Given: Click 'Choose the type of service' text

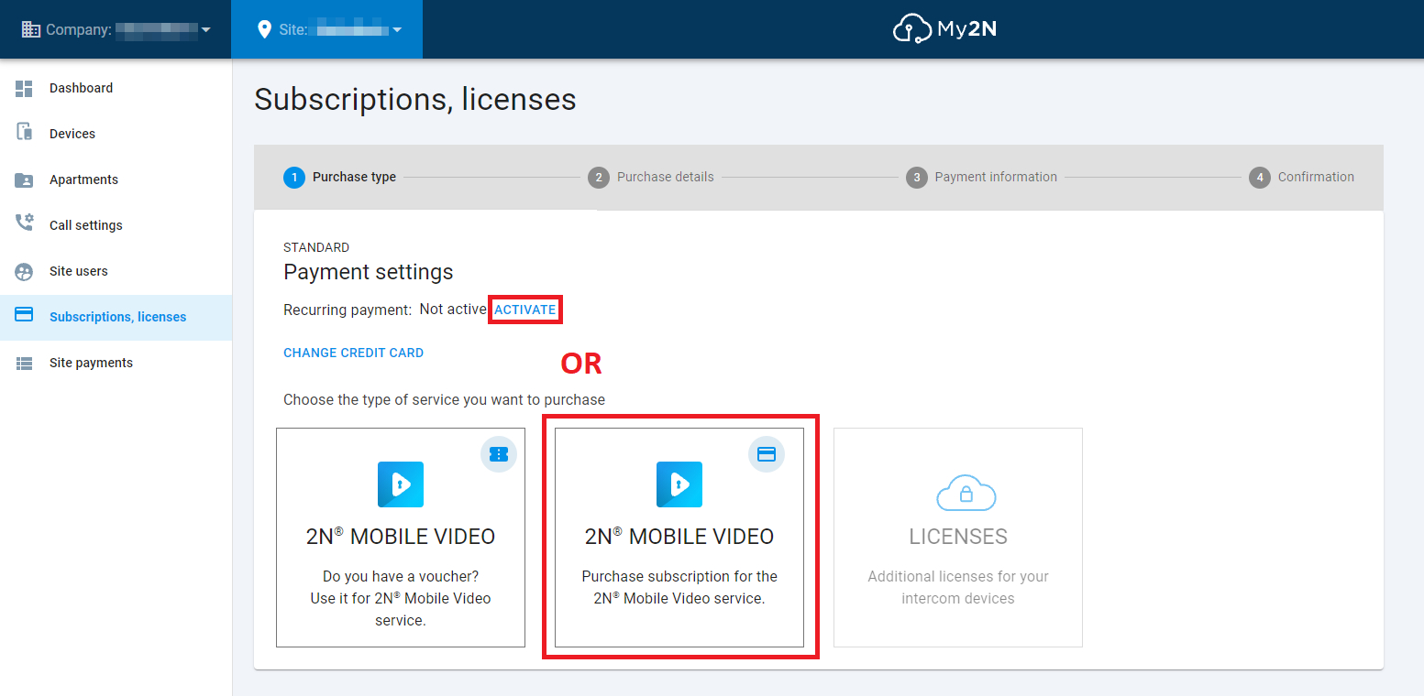Looking at the screenshot, I should (444, 399).
